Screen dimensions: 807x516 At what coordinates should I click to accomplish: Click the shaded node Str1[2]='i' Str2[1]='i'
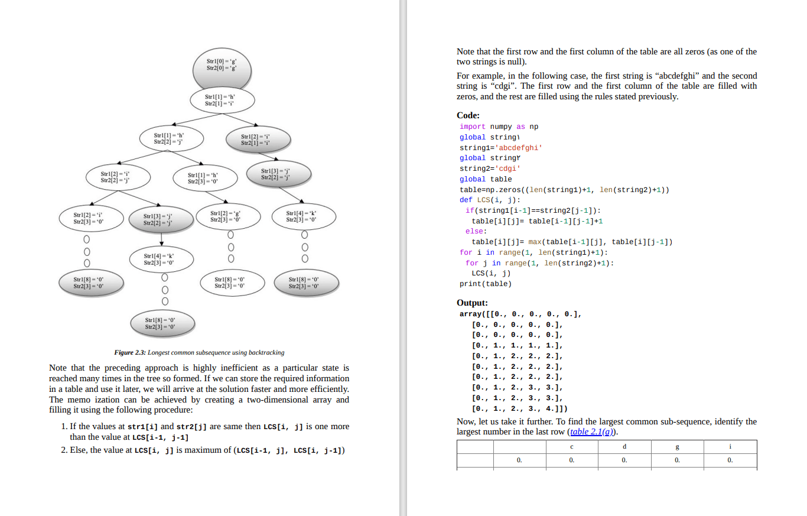pyautogui.click(x=258, y=139)
